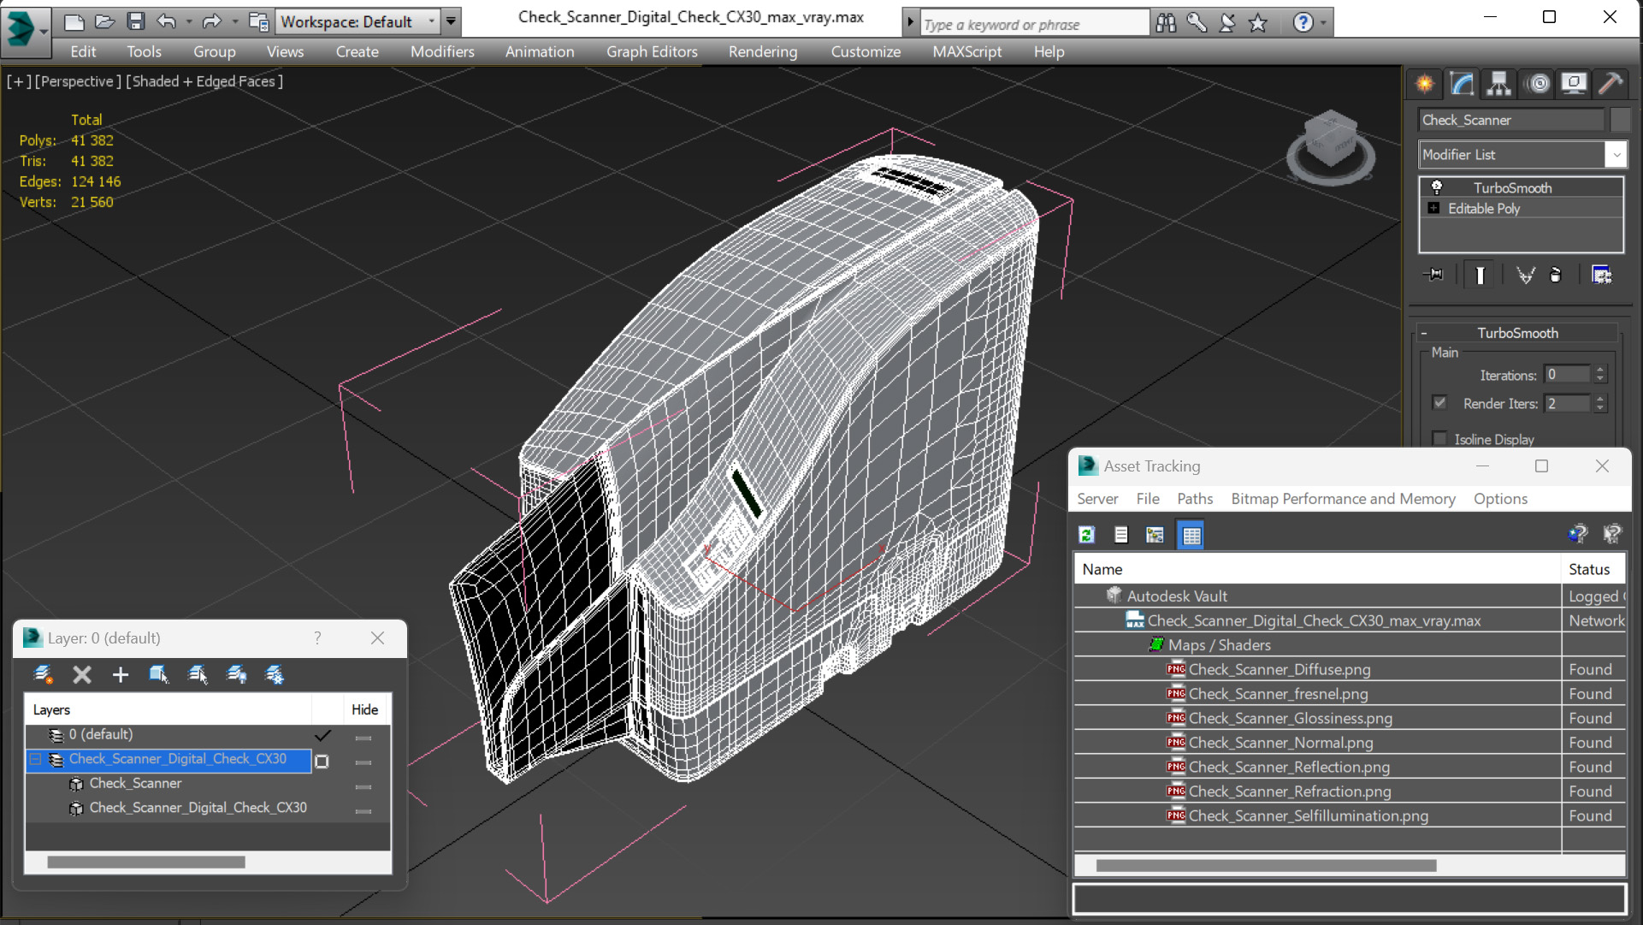Collapse the Check_Scanner_Digital_Check_CX30 layer tree

click(35, 759)
